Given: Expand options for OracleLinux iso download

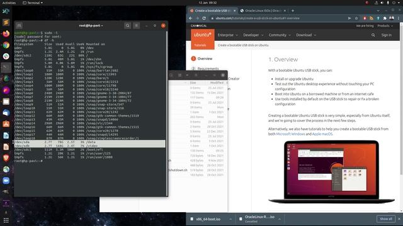Looking at the screenshot, I should [x=280, y=219].
